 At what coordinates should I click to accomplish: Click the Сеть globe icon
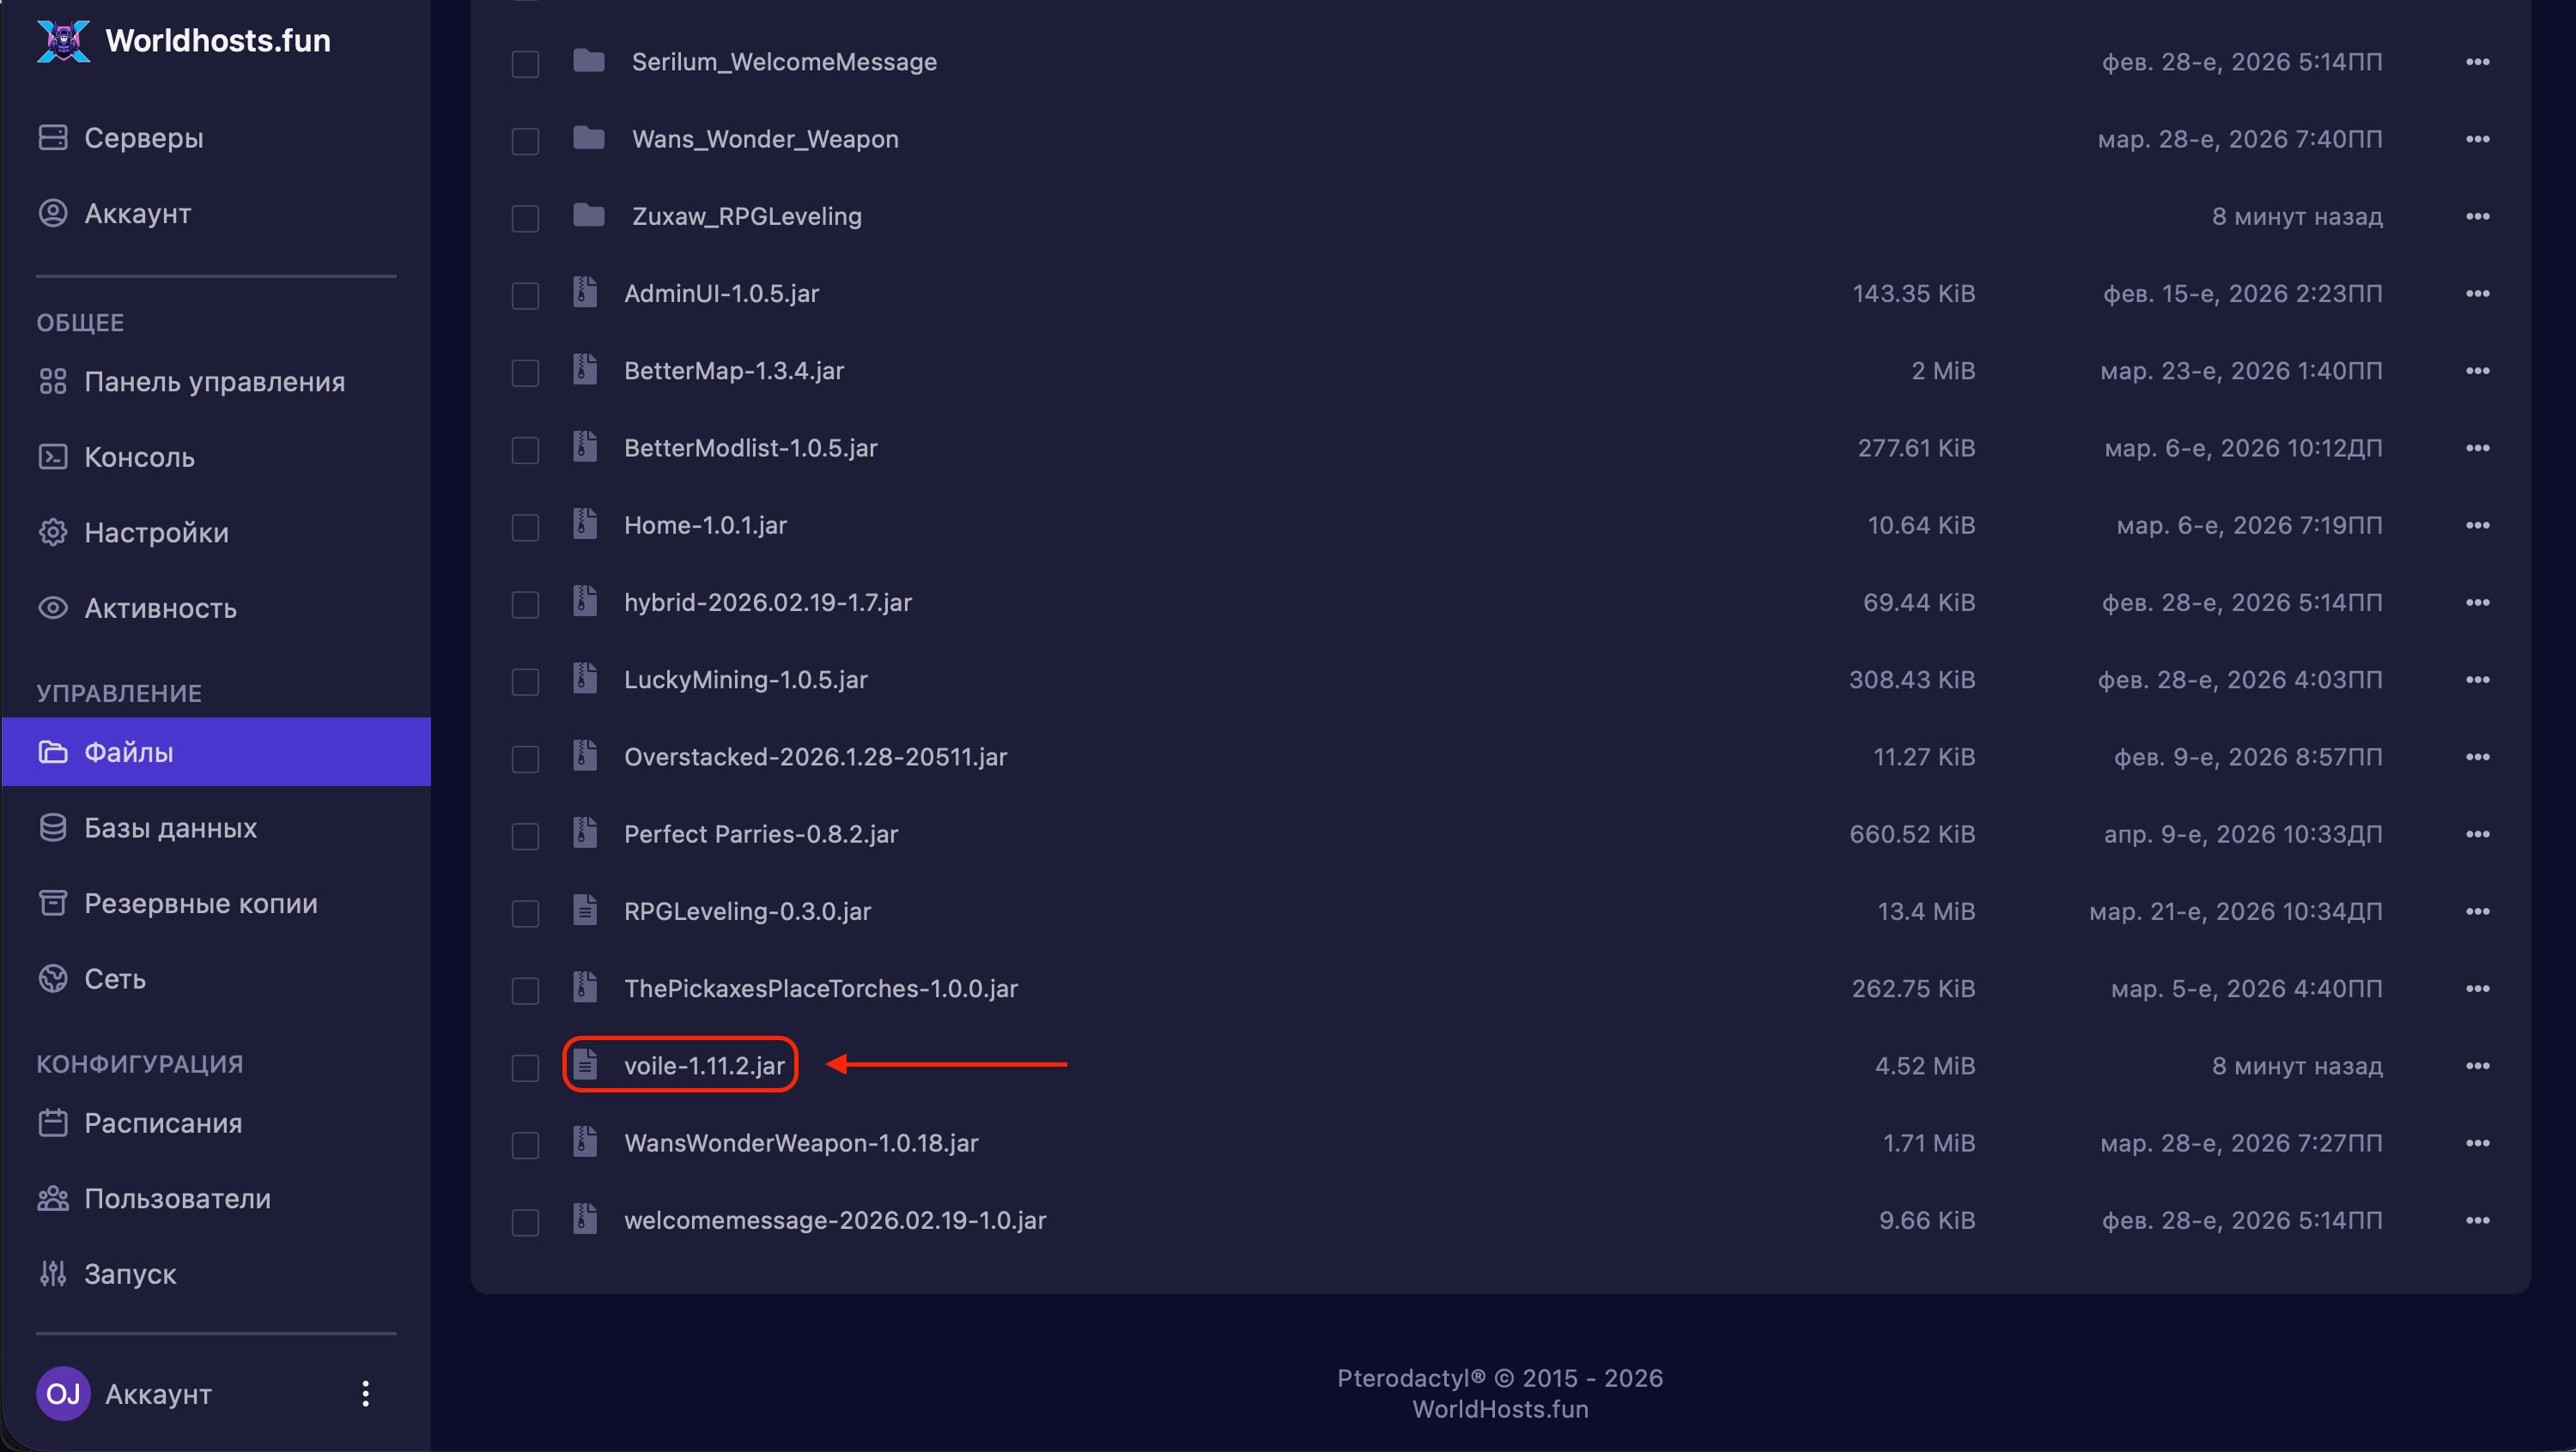(53, 978)
